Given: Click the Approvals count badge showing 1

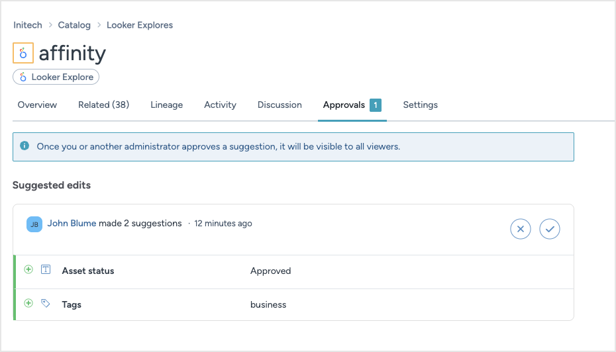Looking at the screenshot, I should tap(376, 105).
